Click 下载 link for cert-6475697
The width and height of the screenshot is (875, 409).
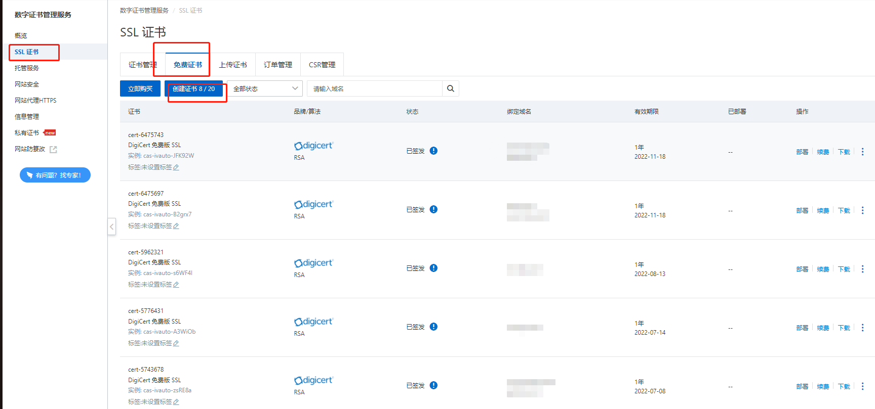pos(844,210)
